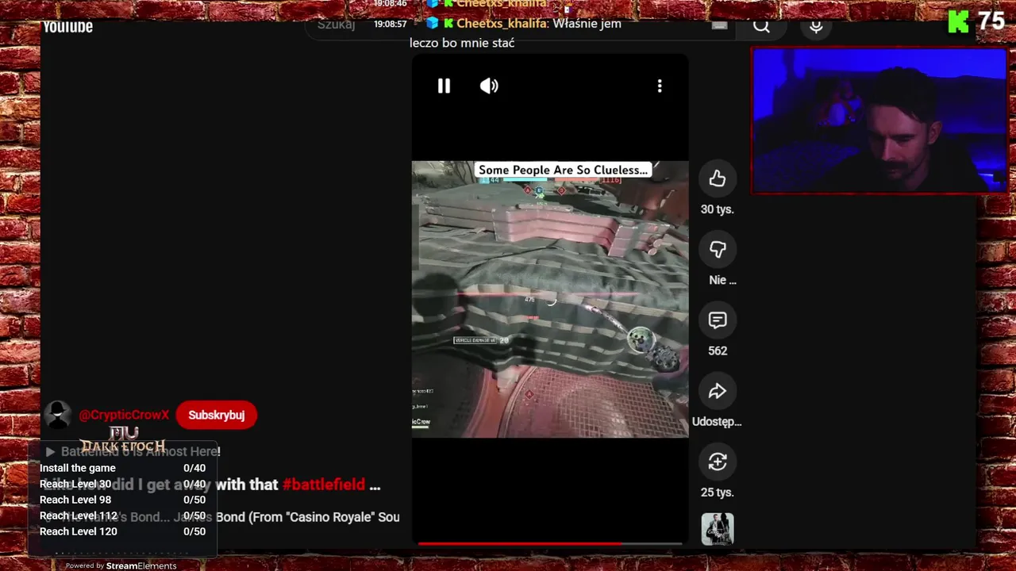Open the sound thumbnail below remix
The width and height of the screenshot is (1016, 571).
[718, 529]
